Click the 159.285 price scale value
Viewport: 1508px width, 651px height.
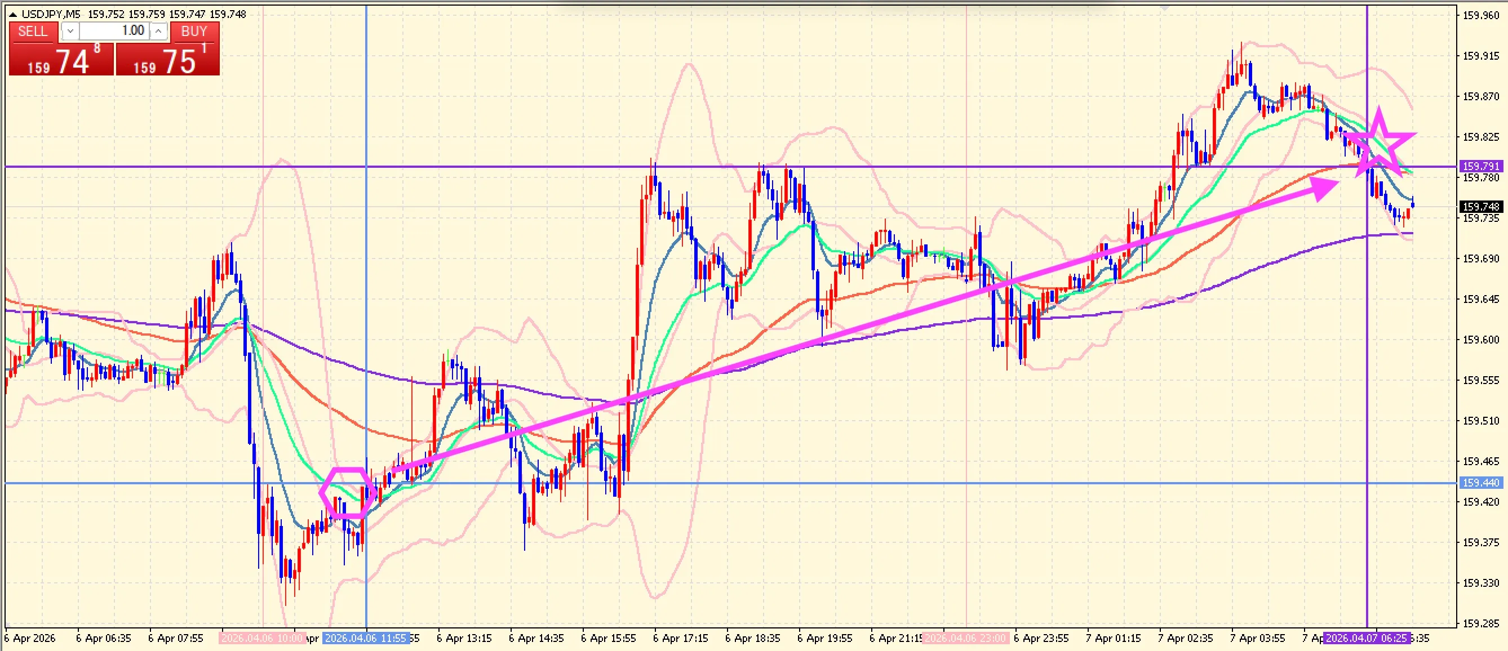(1480, 623)
